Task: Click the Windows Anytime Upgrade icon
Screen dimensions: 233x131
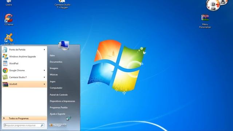Action: [x=5, y=56]
